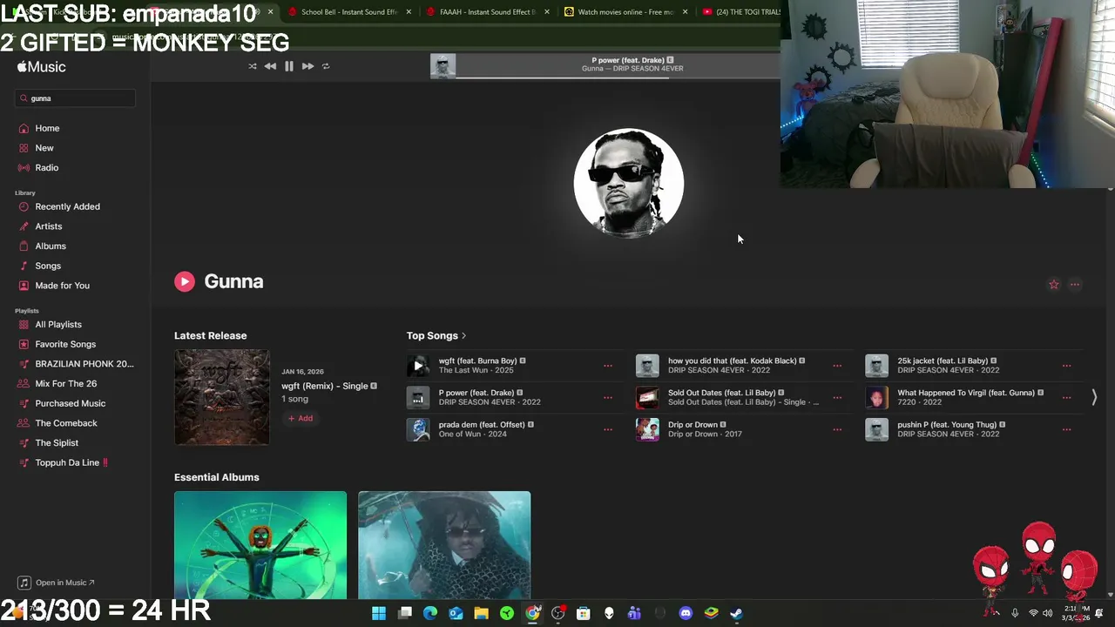Play 25k jacket (feat. Lil Baby) artwork
Image resolution: width=1115 pixels, height=627 pixels.
click(876, 366)
